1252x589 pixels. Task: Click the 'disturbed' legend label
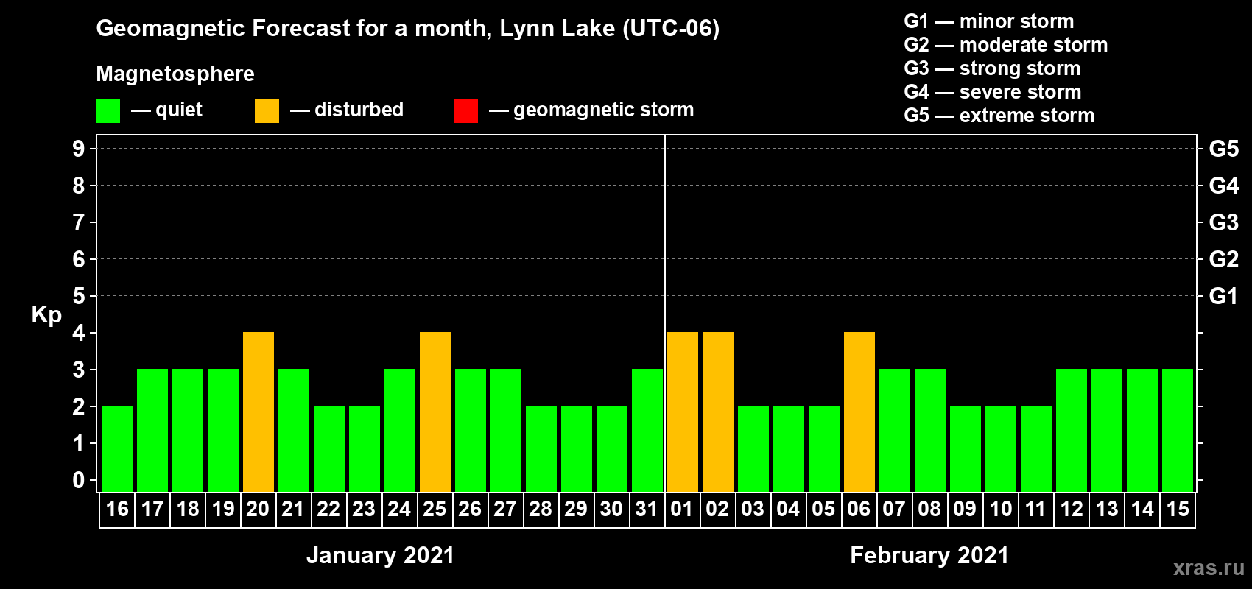[x=359, y=110]
